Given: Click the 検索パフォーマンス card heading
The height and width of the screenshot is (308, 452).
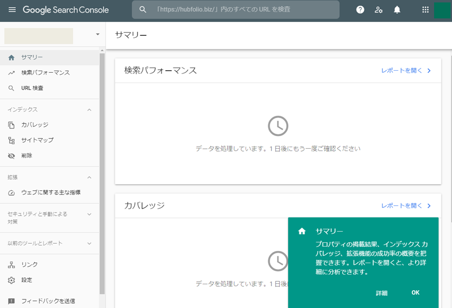Looking at the screenshot, I should click(161, 70).
